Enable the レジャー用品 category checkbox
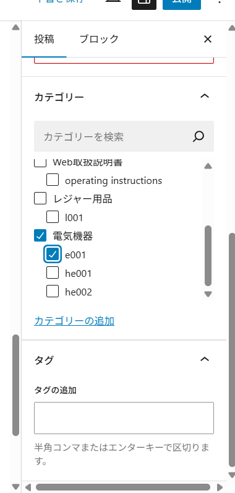The height and width of the screenshot is (493, 235). click(40, 198)
